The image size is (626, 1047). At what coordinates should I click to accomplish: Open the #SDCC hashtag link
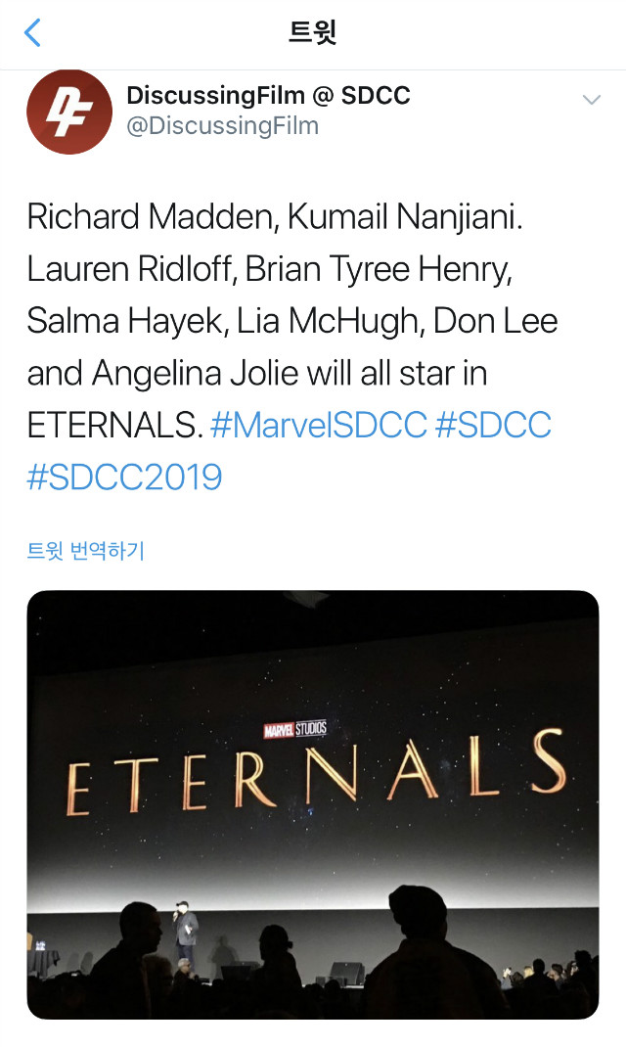tap(493, 425)
